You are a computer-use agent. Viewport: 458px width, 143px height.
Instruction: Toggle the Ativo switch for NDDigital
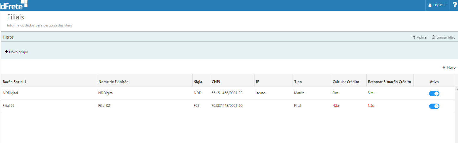click(x=434, y=93)
